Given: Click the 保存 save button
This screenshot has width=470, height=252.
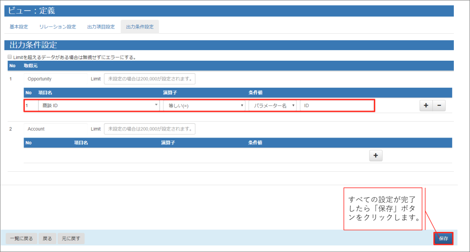Looking at the screenshot, I should click(x=443, y=238).
